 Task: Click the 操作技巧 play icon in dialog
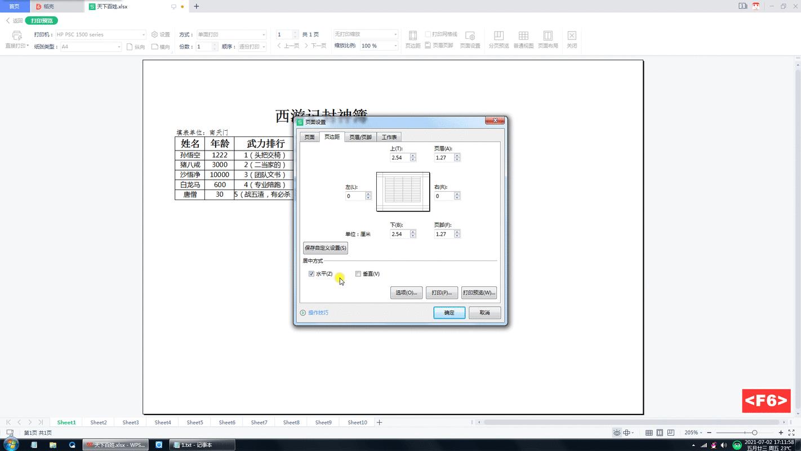(x=303, y=313)
